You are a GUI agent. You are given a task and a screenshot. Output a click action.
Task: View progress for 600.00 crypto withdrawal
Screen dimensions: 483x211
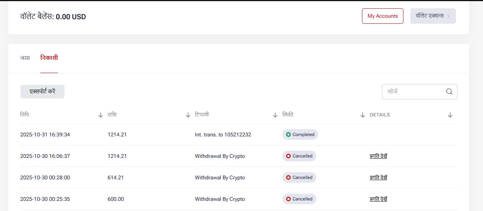click(378, 199)
